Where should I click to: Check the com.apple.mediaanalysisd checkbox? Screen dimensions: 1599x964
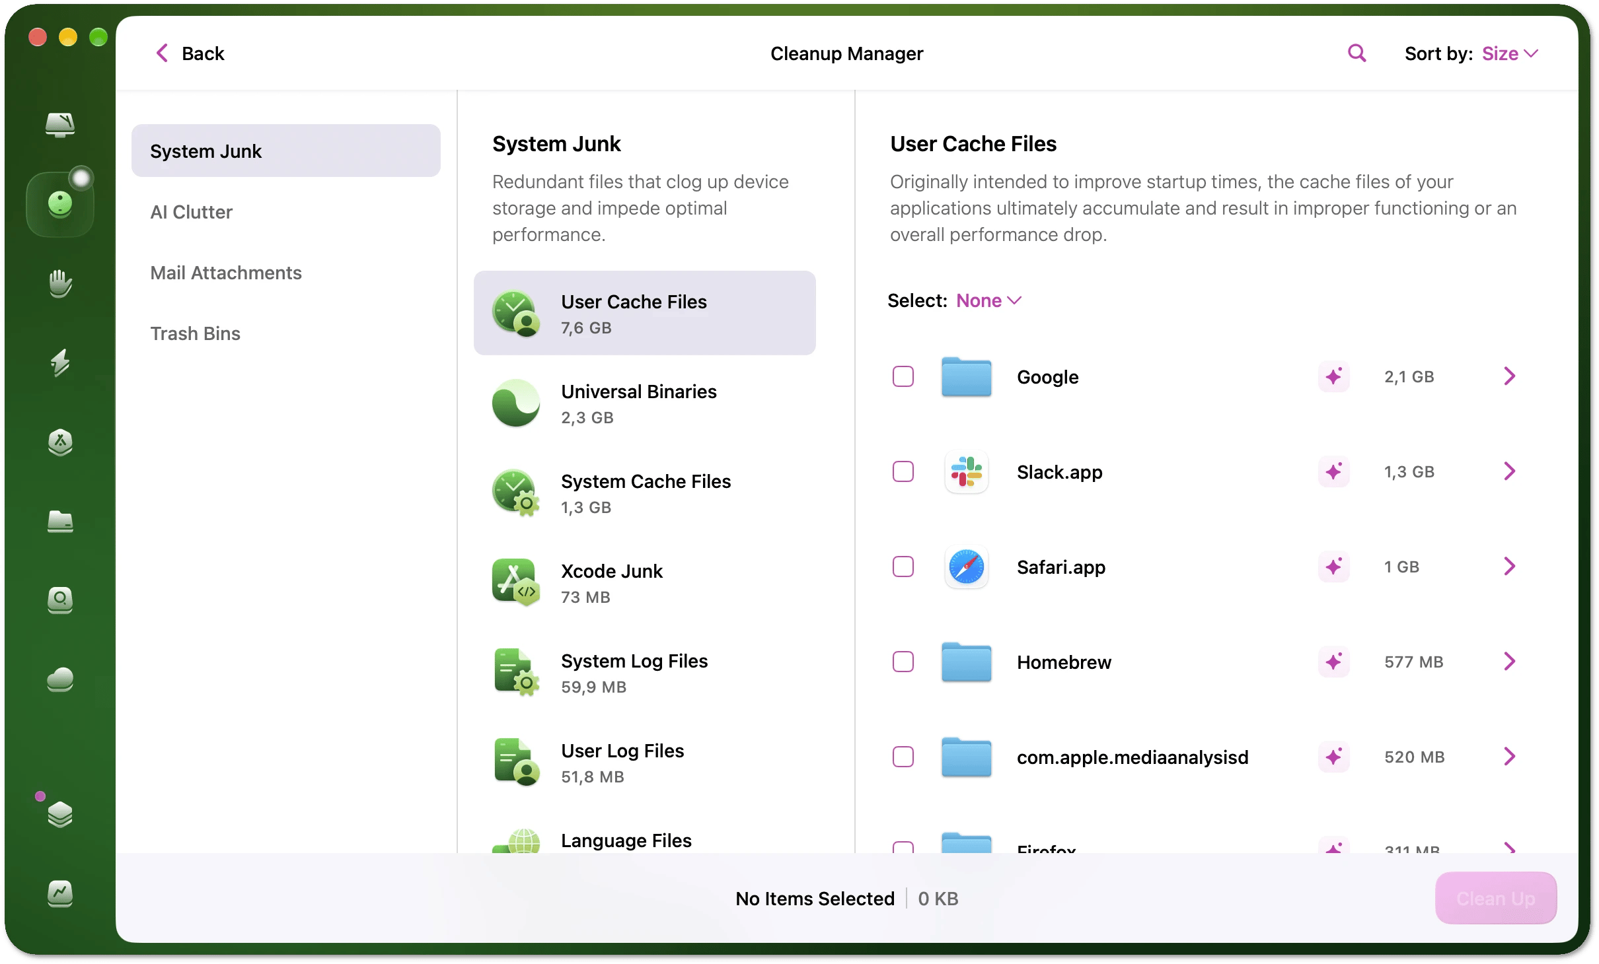[x=903, y=757]
